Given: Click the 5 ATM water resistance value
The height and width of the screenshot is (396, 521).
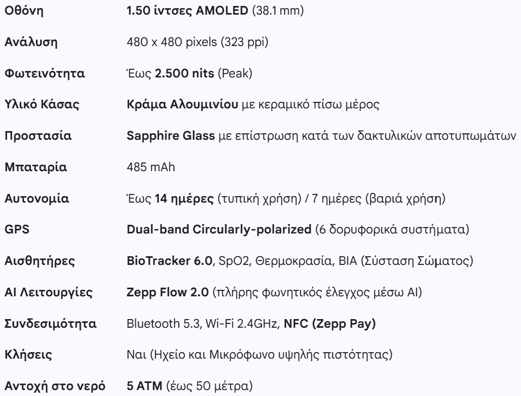Looking at the screenshot, I should click(145, 386).
